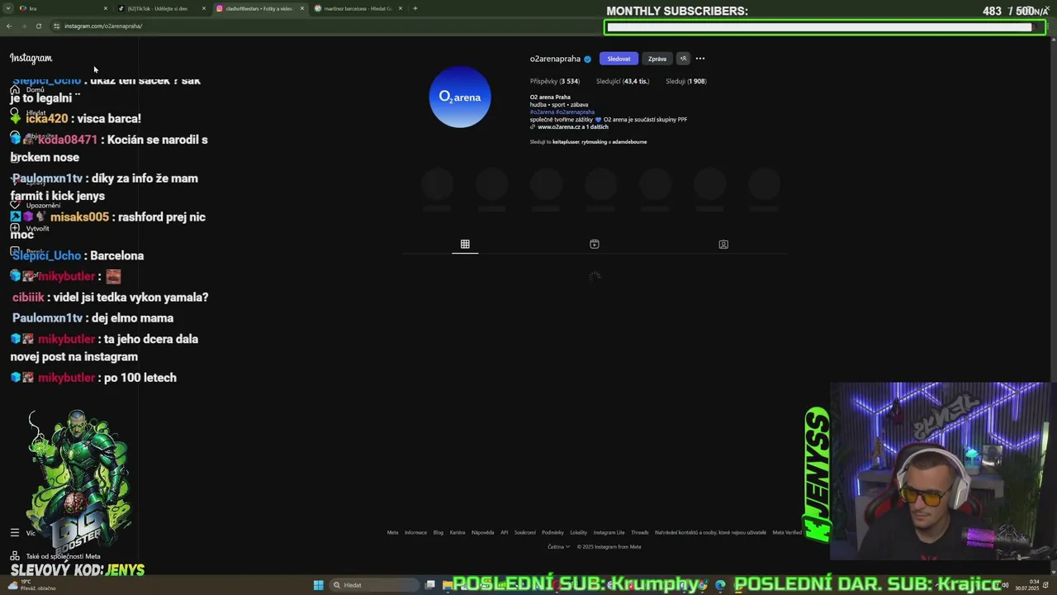The image size is (1057, 595).
Task: Open the API footer link
Action: (504, 532)
